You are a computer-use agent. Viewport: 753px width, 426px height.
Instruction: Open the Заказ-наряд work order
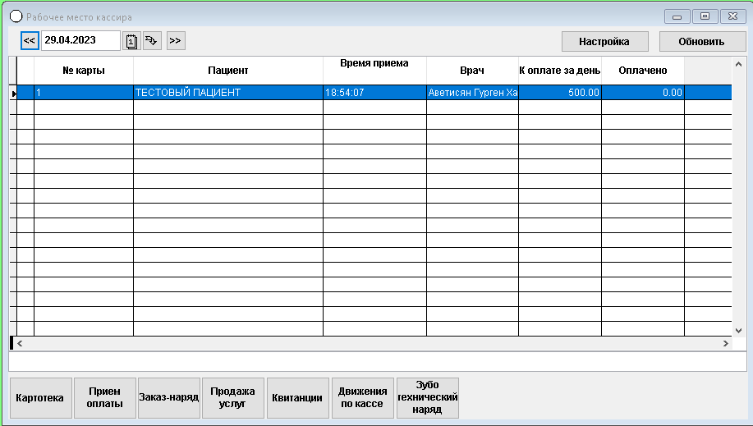click(169, 398)
